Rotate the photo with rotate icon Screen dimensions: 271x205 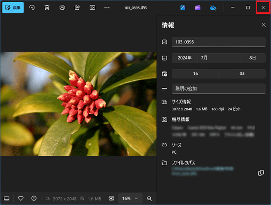tap(32, 7)
